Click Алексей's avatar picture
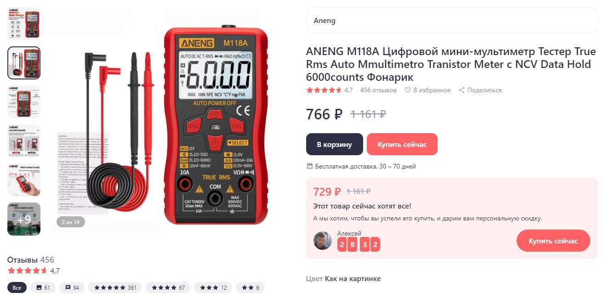 click(x=323, y=241)
